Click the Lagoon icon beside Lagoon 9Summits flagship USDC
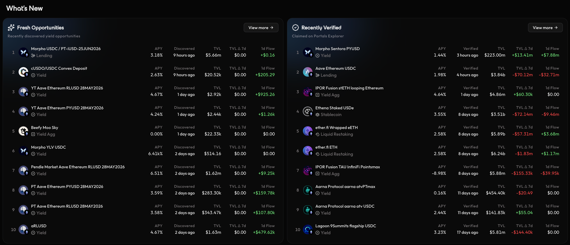 (x=308, y=229)
